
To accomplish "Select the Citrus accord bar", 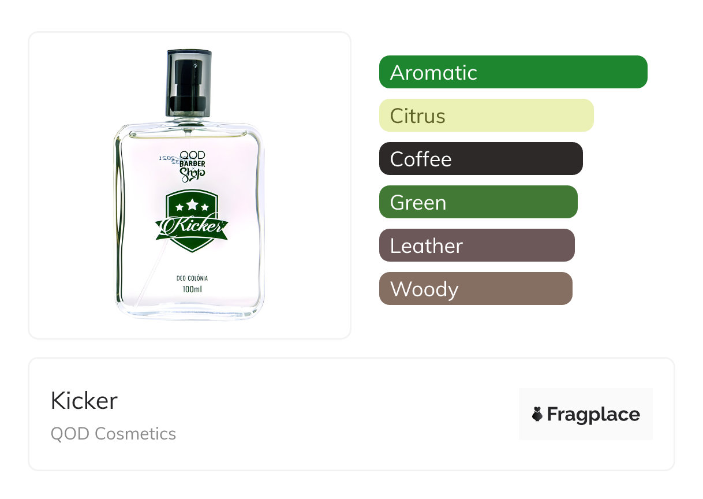I will point(487,116).
